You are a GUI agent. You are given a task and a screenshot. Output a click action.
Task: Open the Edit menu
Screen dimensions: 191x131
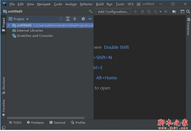tap(20, 4)
